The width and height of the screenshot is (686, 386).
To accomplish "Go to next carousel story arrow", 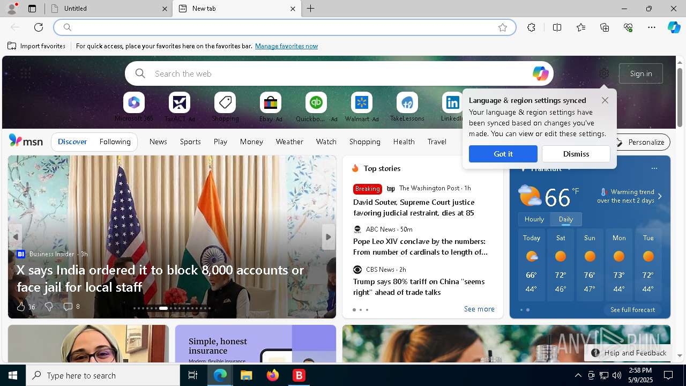I will (329, 236).
